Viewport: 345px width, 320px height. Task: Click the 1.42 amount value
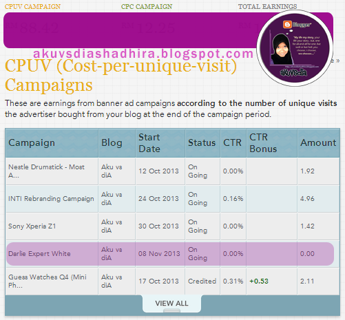click(x=307, y=226)
